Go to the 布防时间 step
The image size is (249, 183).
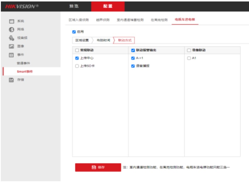[103, 40]
